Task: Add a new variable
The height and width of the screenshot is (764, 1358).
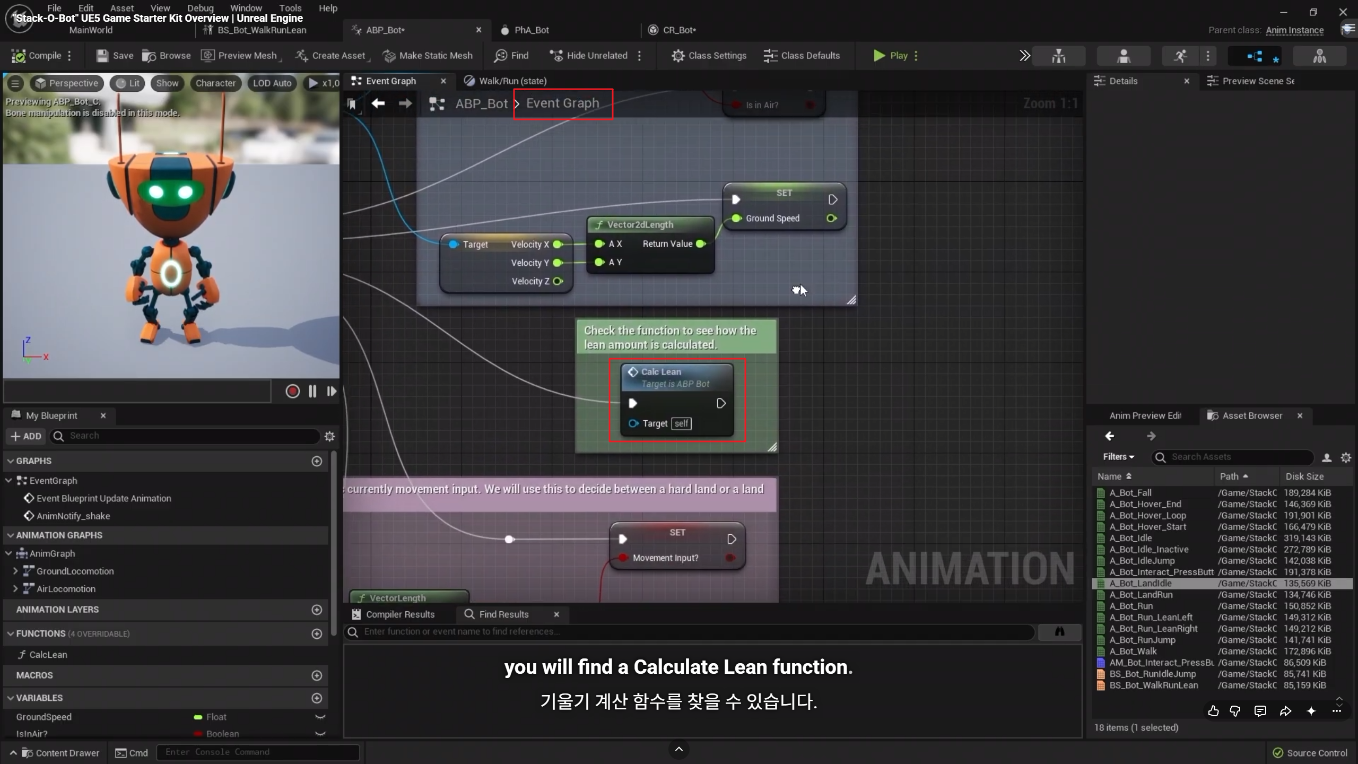Action: pos(317,698)
